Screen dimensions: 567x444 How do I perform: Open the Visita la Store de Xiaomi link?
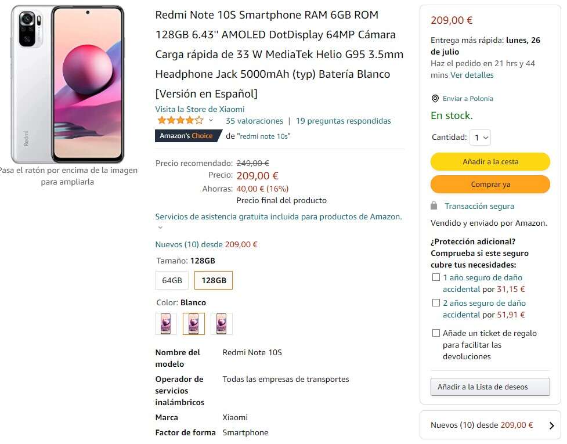coord(200,109)
